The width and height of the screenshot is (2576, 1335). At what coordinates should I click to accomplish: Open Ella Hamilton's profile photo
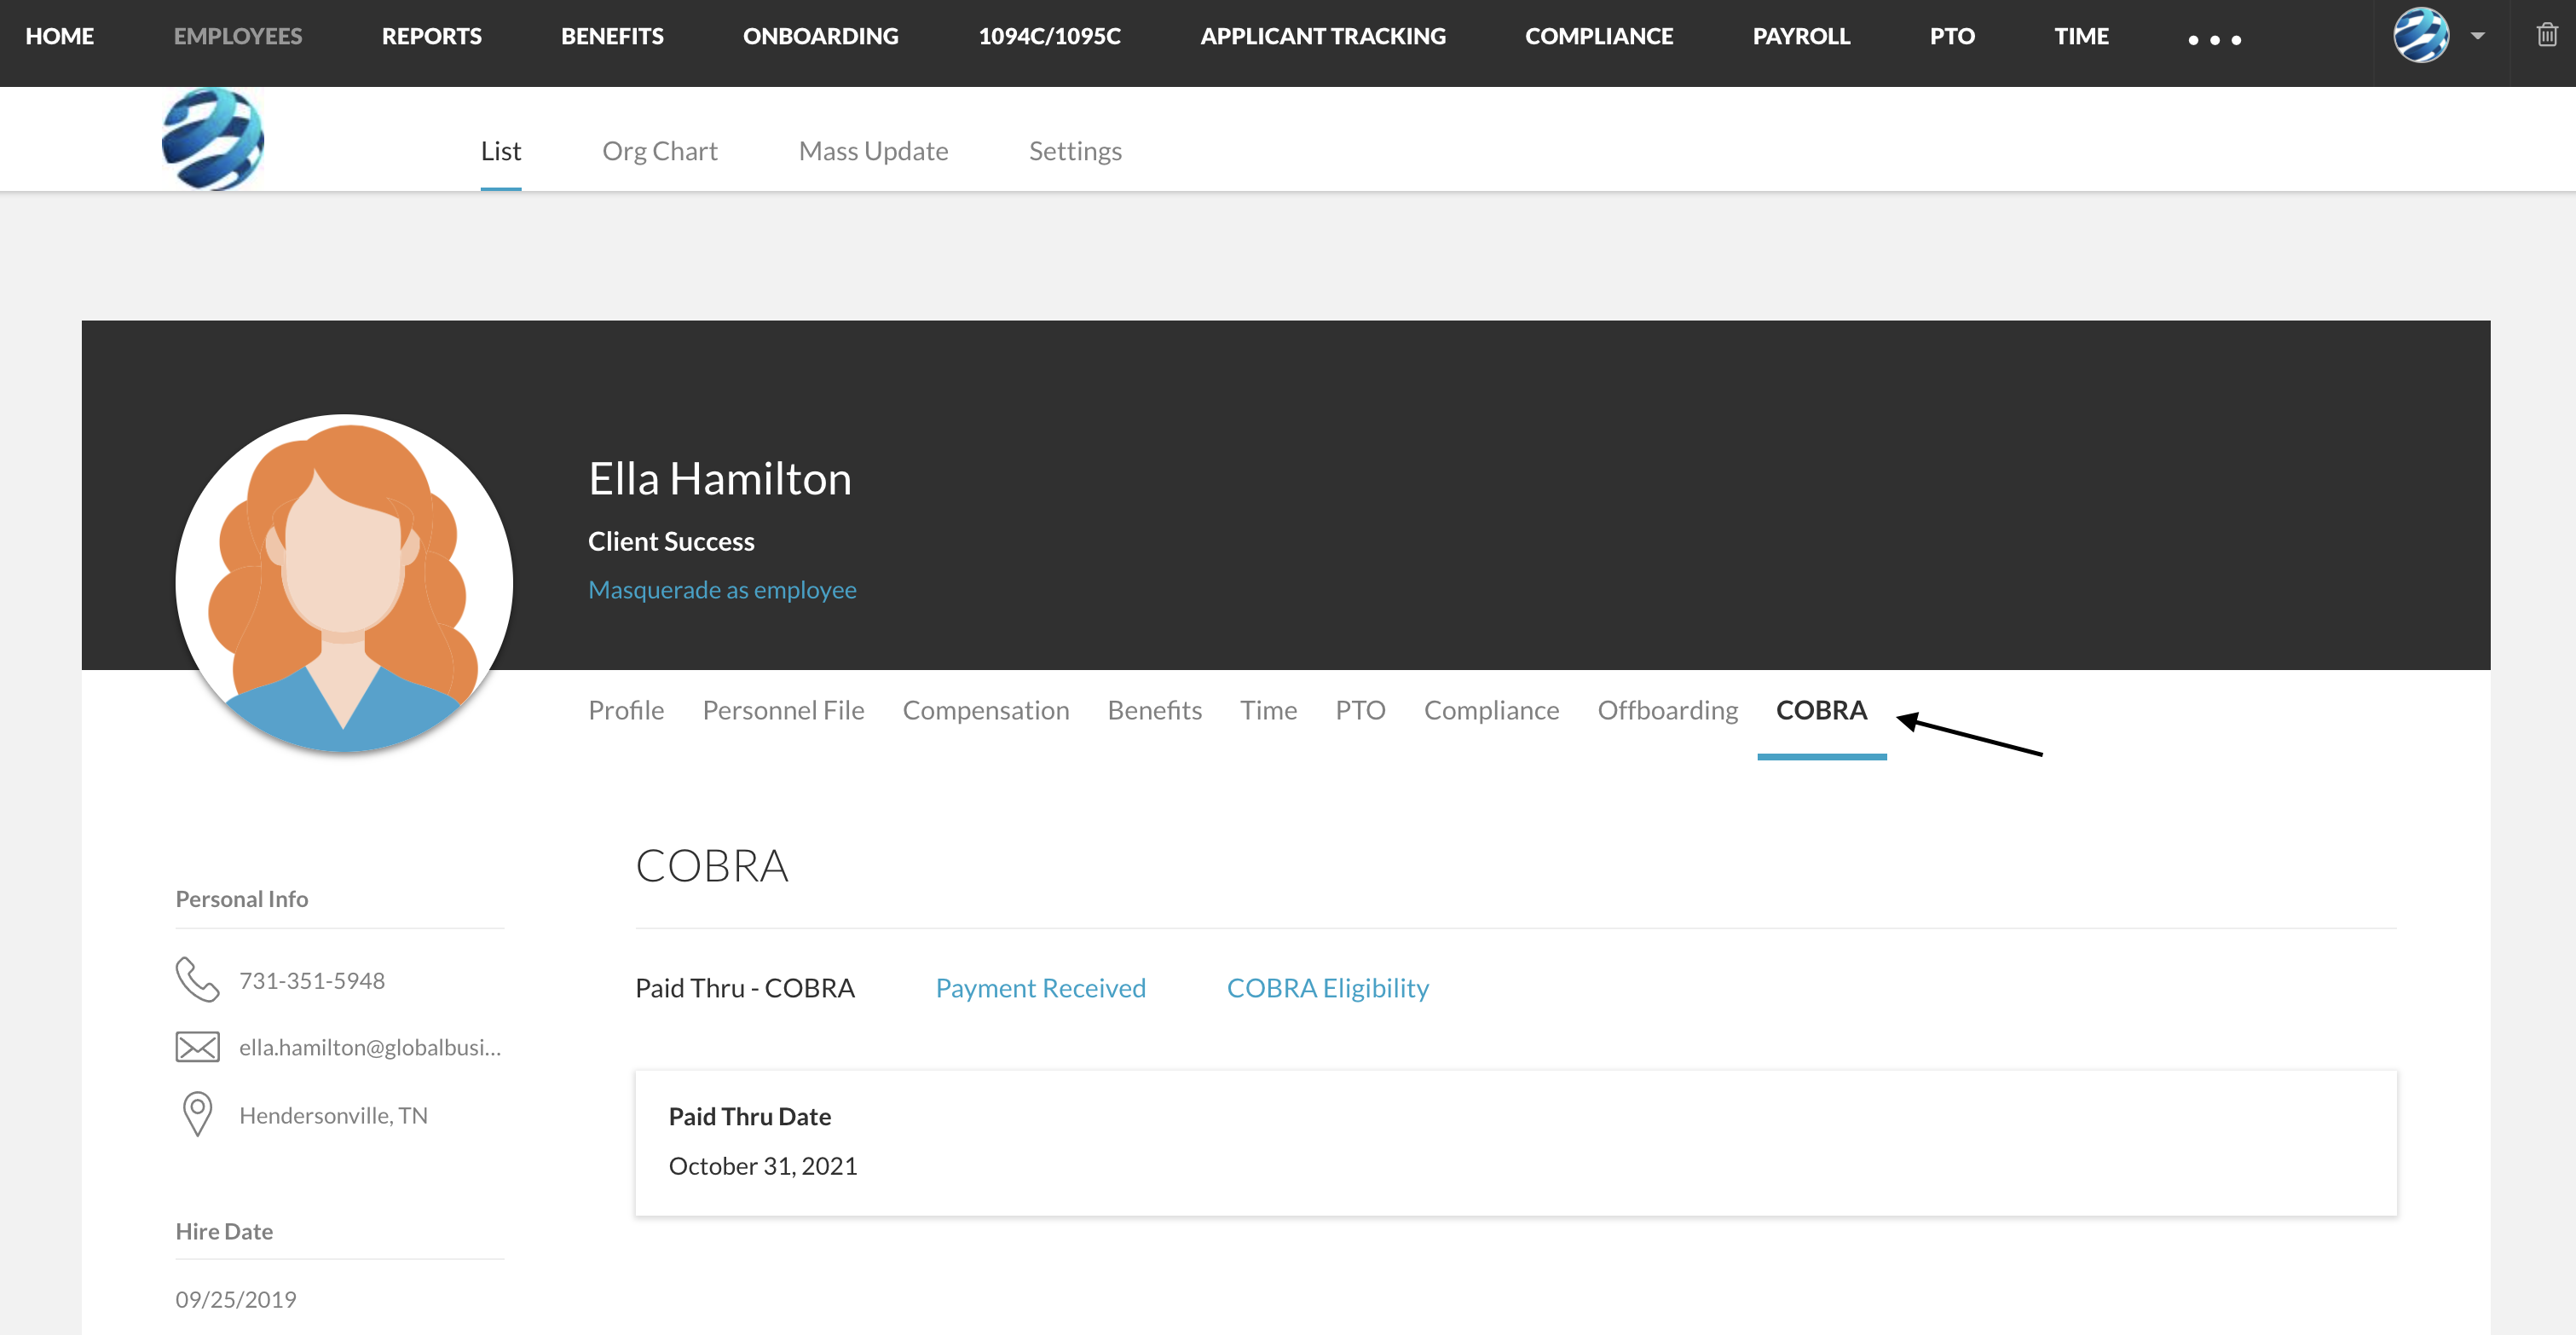(344, 583)
